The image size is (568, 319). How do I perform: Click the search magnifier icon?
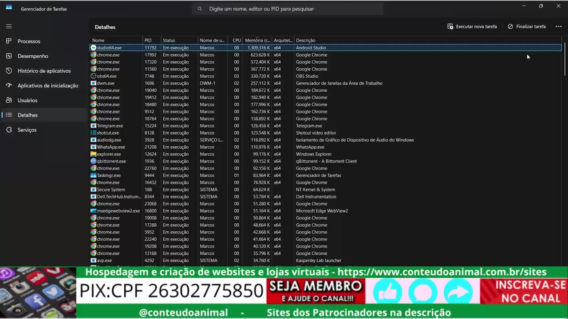click(200, 8)
